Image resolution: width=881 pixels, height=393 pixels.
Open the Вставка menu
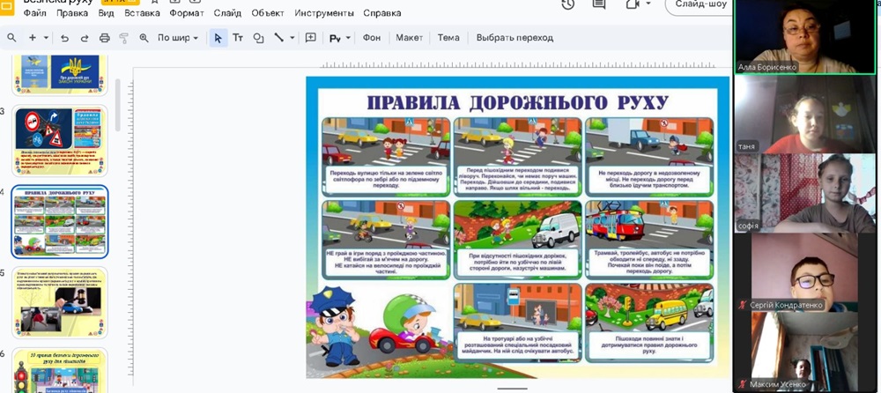click(142, 13)
